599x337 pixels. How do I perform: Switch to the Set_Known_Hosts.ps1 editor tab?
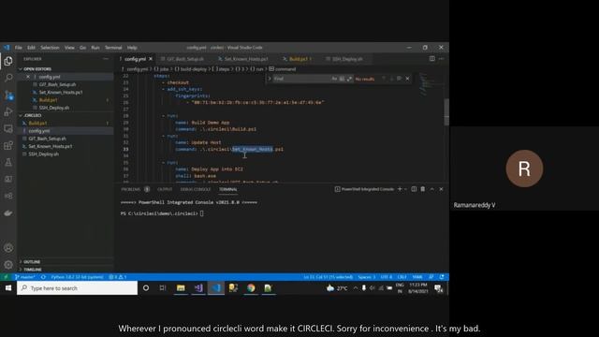click(246, 59)
